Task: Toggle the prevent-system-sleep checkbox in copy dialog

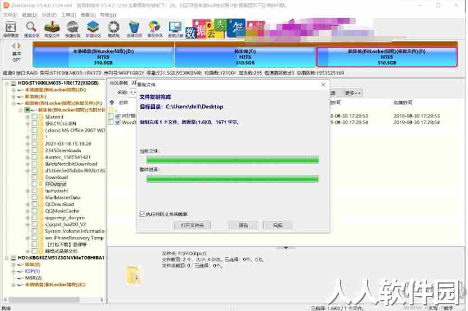Action: [x=142, y=213]
